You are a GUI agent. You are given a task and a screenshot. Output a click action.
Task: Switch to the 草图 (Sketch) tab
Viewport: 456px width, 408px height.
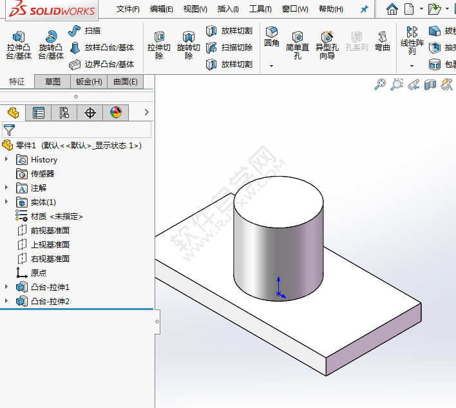click(53, 81)
